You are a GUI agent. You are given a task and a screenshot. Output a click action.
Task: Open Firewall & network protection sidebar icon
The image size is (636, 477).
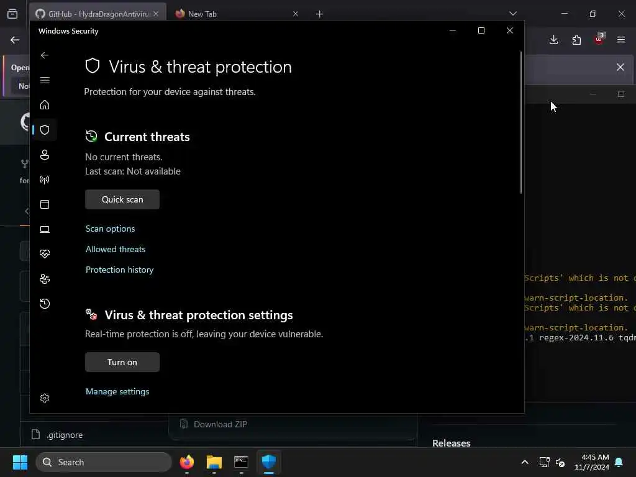pyautogui.click(x=45, y=179)
